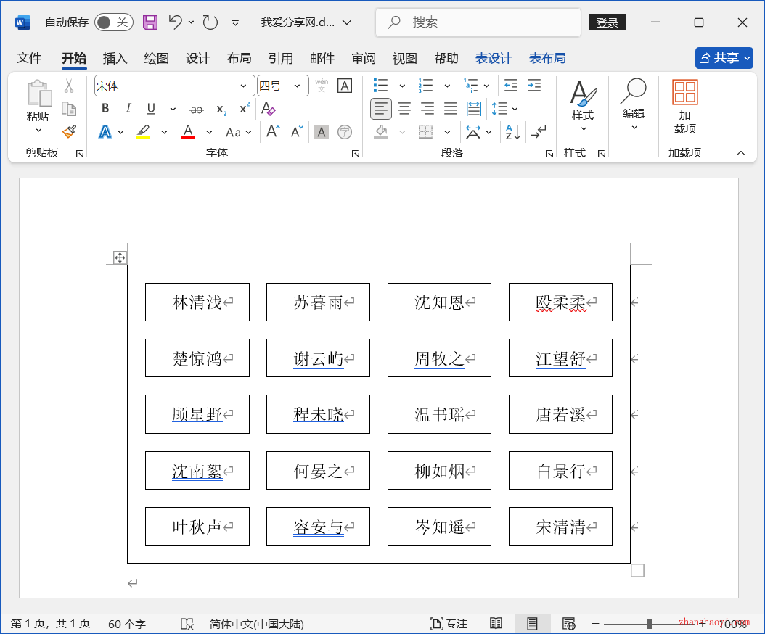Open the font name dropdown (宋体)
The width and height of the screenshot is (765, 634).
click(x=243, y=86)
